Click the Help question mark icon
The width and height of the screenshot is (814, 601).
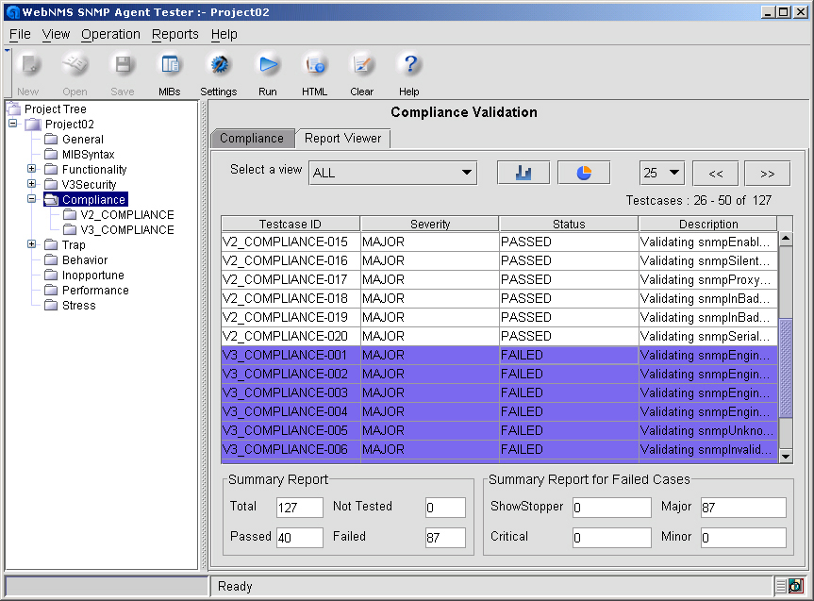[409, 65]
